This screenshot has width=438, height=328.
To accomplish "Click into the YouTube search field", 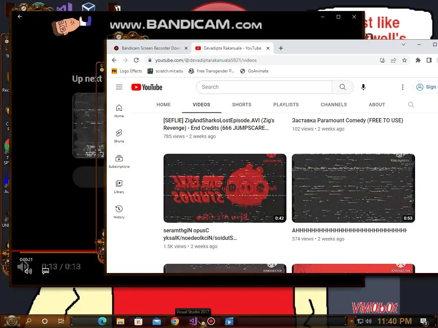I will coord(264,87).
